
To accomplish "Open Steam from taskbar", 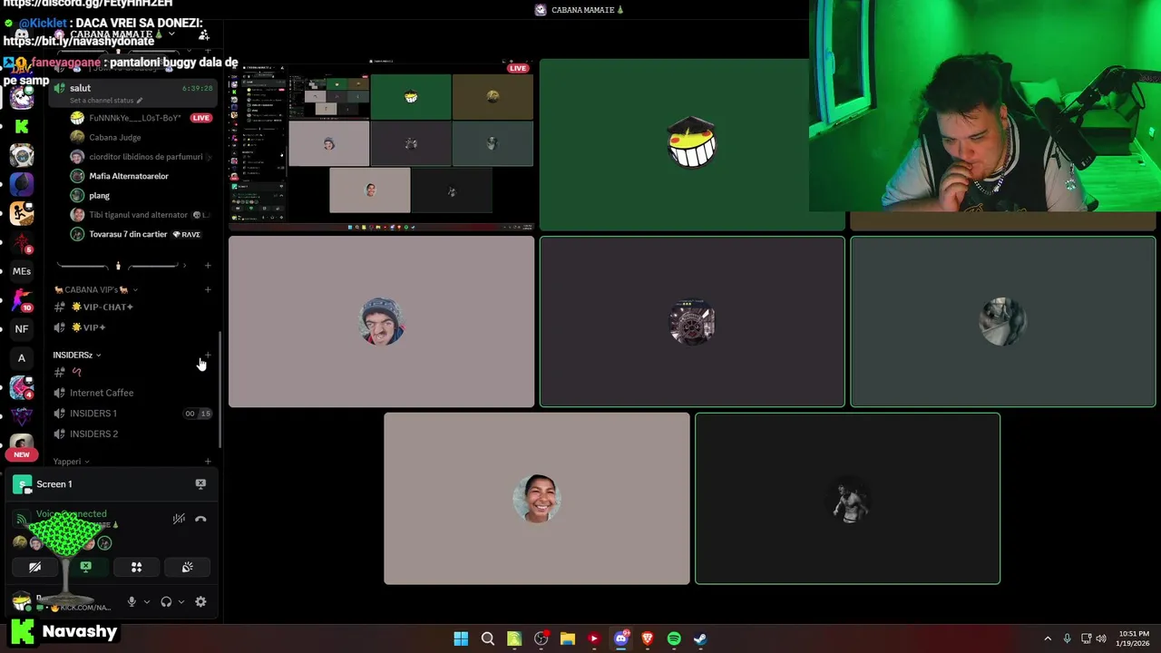I will [x=700, y=638].
